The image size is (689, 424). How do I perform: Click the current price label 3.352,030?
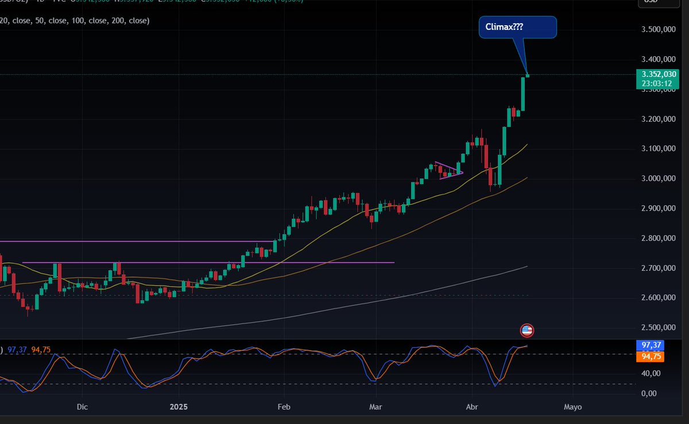[659, 74]
